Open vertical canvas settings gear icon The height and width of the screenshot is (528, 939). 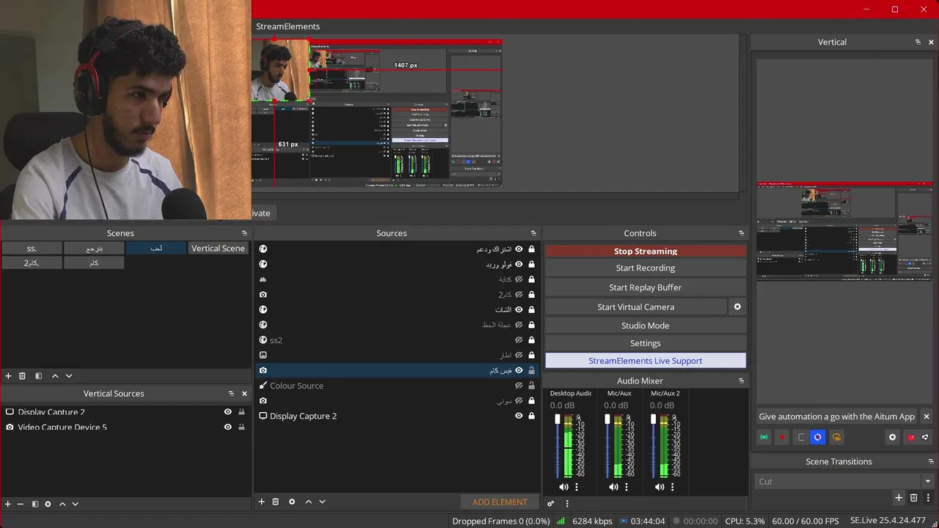point(893,437)
